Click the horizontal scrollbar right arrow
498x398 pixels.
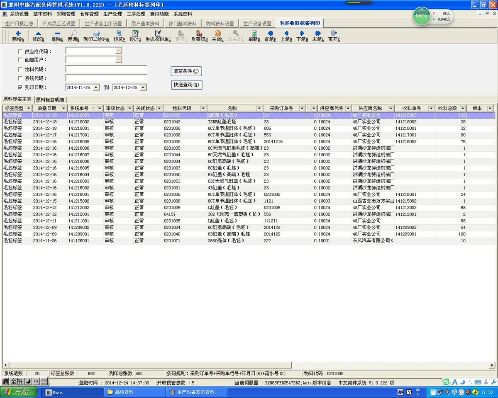click(x=492, y=366)
